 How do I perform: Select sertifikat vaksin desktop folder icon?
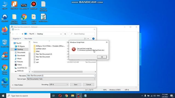pos(34,19)
